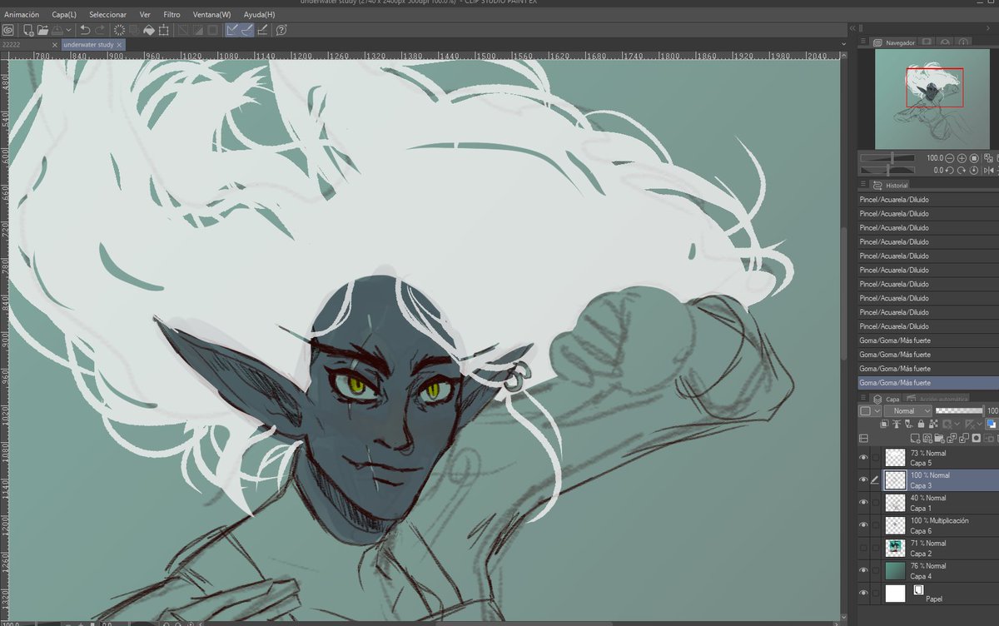The width and height of the screenshot is (999, 626).
Task: Create new vector layer in Capa panel
Action: [x=927, y=439]
